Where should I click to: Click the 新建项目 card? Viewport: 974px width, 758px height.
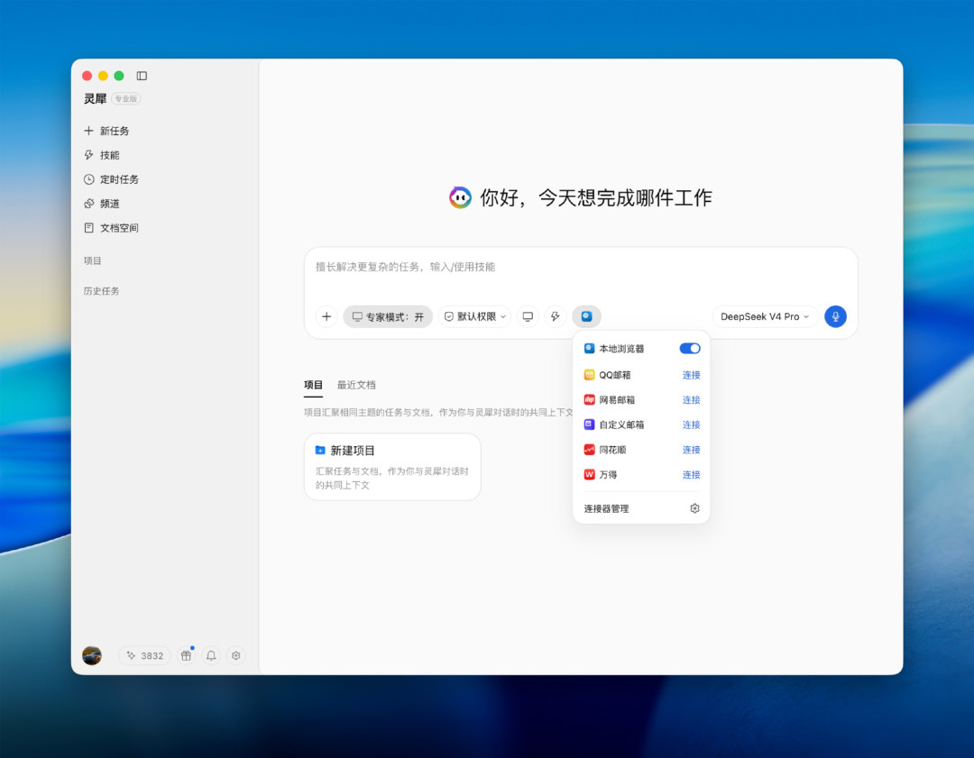coord(392,467)
